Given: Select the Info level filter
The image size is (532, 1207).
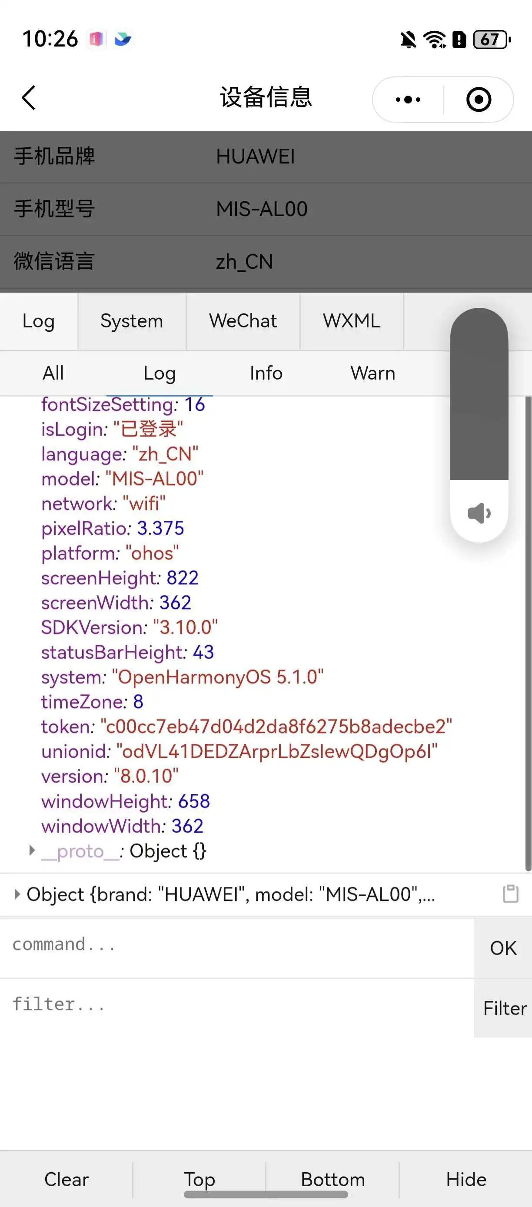Looking at the screenshot, I should (x=266, y=373).
